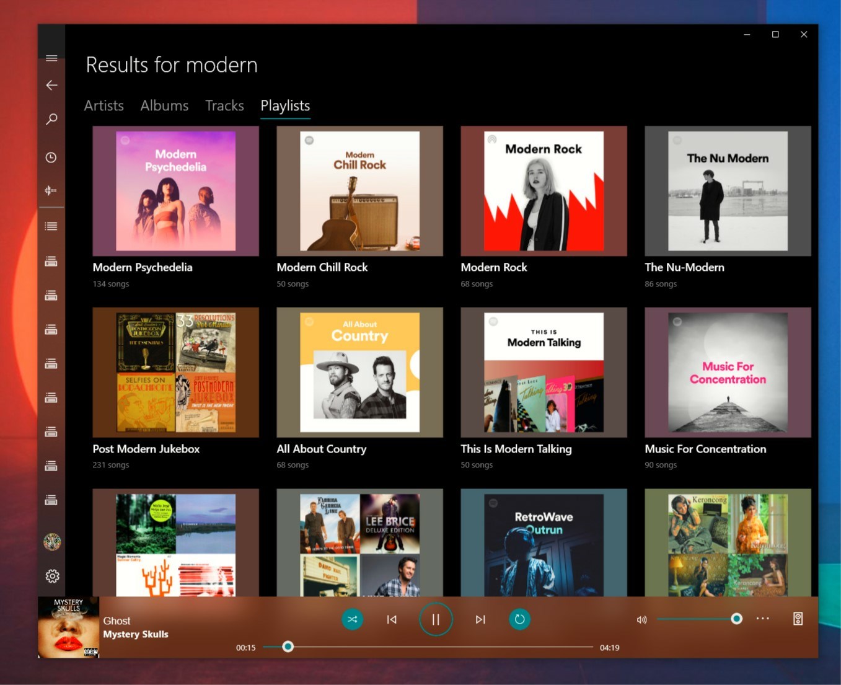Open This Is Modern Talking cover

coord(544,373)
